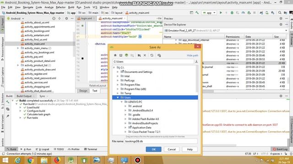
Task: Open Help from the Save As dialog
Action: click(x=190, y=149)
